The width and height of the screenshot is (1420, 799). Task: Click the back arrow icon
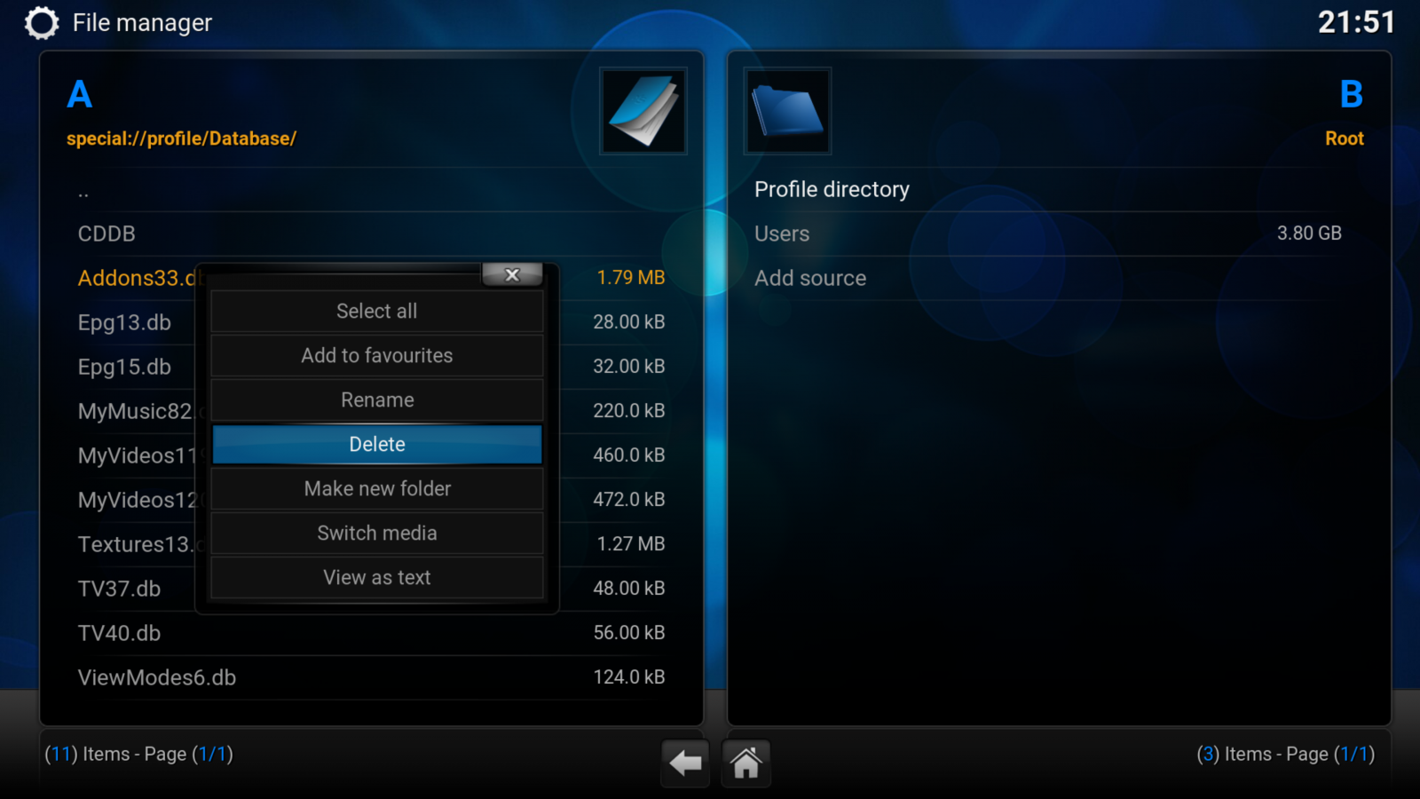coord(685,763)
